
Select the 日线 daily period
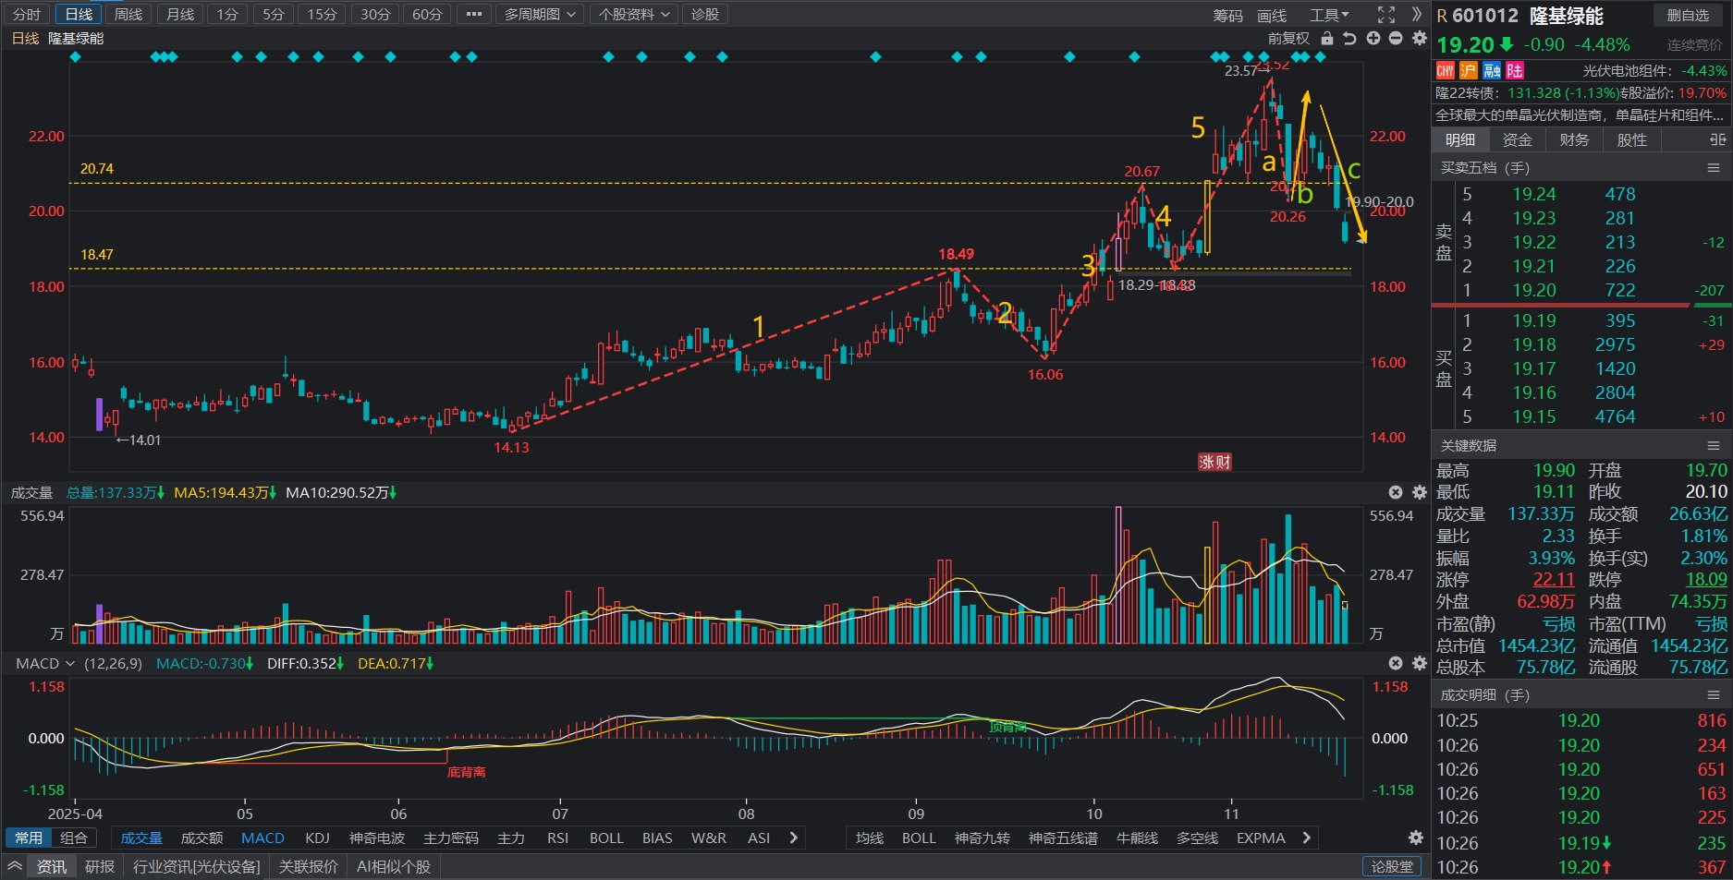(x=79, y=15)
